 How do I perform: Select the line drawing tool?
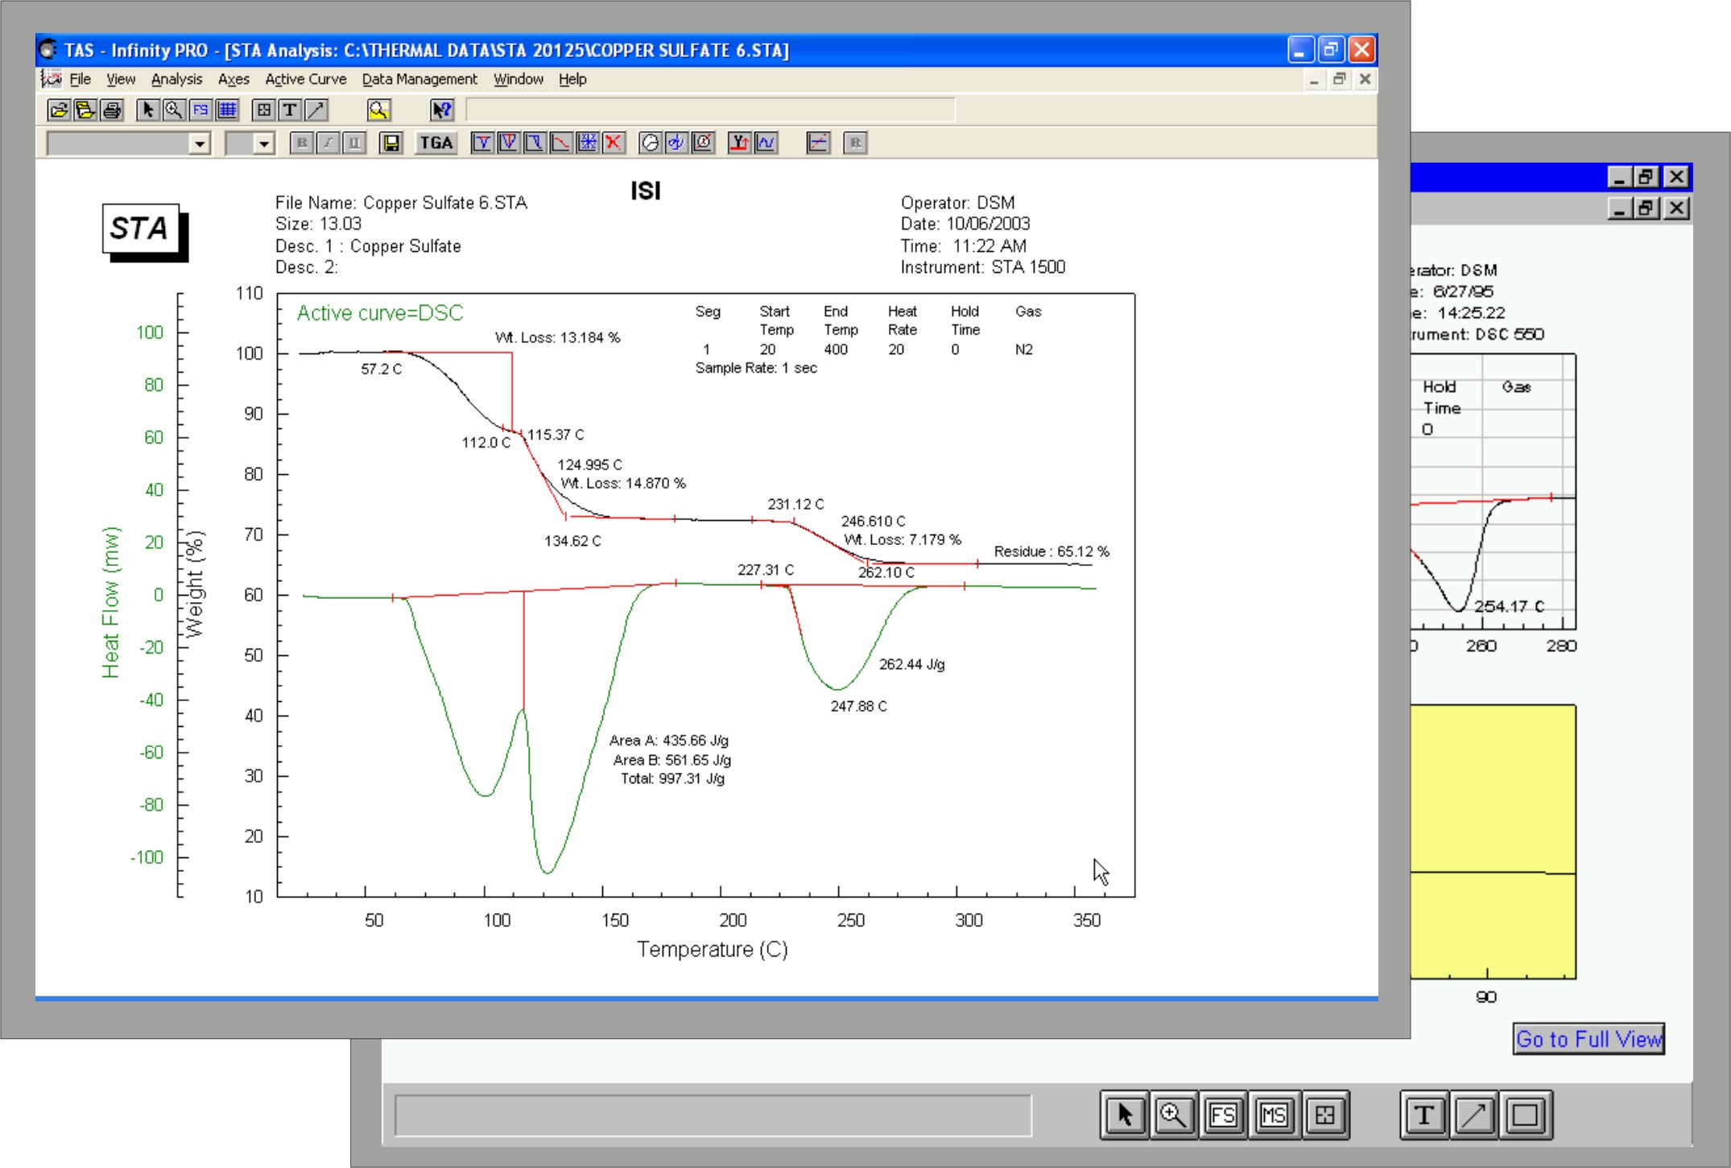click(315, 109)
